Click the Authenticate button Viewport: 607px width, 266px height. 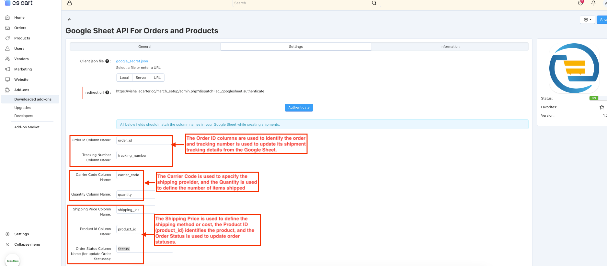[299, 107]
